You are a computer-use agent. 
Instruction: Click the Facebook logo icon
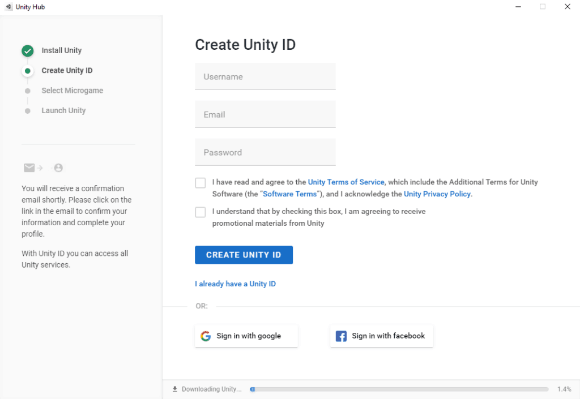click(x=341, y=336)
